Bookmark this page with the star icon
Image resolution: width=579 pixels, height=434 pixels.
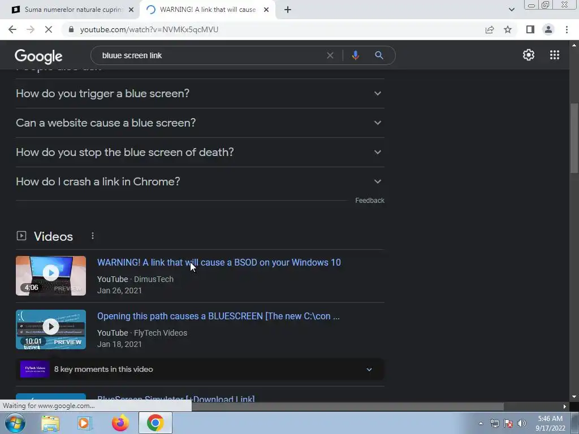508,29
